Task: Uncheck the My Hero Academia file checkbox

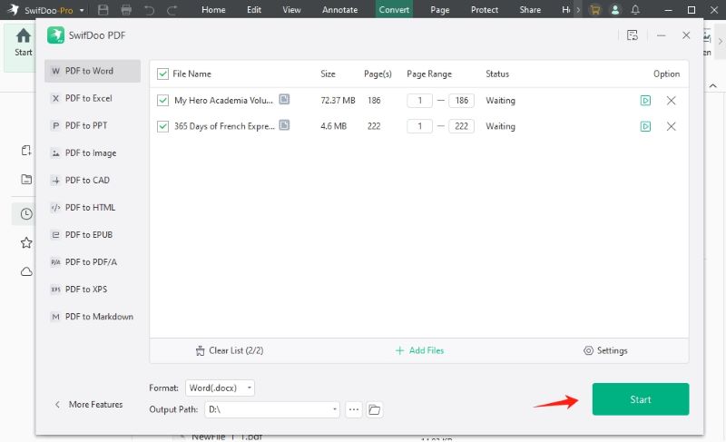Action: pos(162,101)
